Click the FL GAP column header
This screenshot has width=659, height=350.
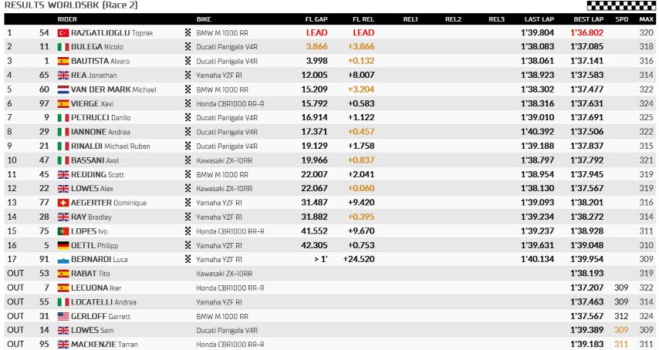coord(316,19)
